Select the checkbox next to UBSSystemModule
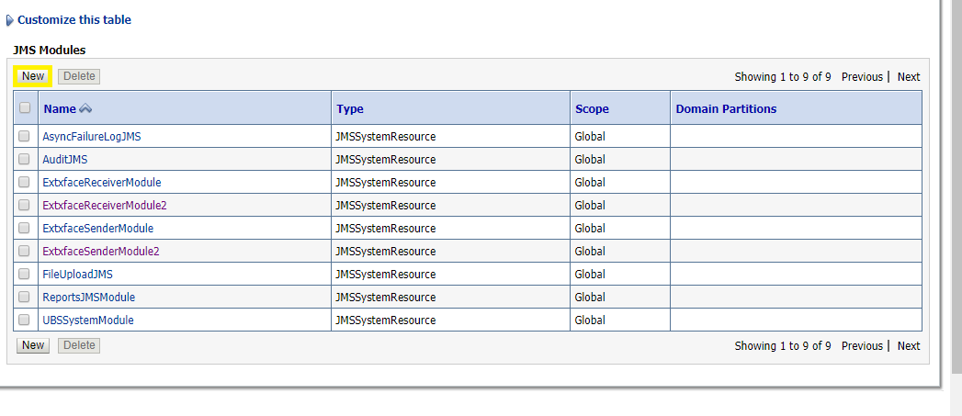Image resolution: width=962 pixels, height=416 pixels. (x=24, y=320)
